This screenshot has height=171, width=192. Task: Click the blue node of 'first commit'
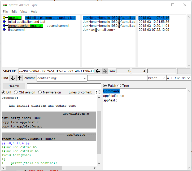click(4, 30)
